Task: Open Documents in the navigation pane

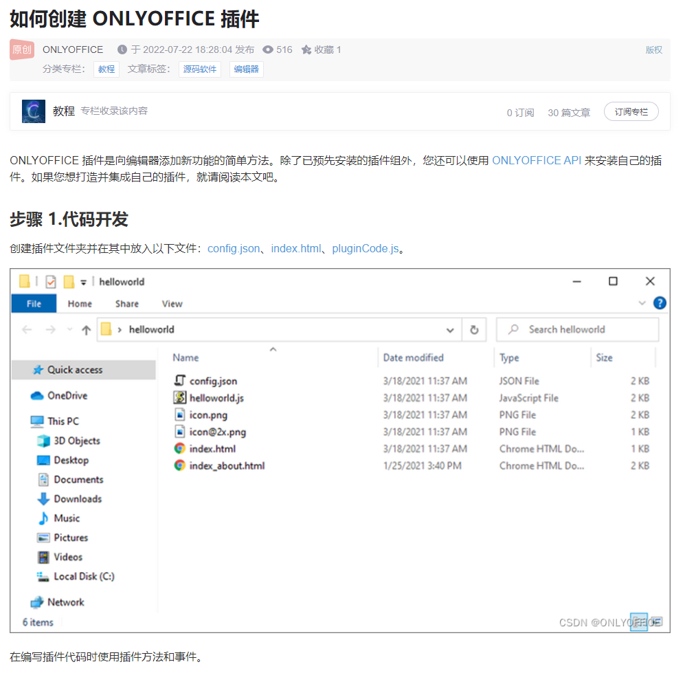Action: point(70,480)
